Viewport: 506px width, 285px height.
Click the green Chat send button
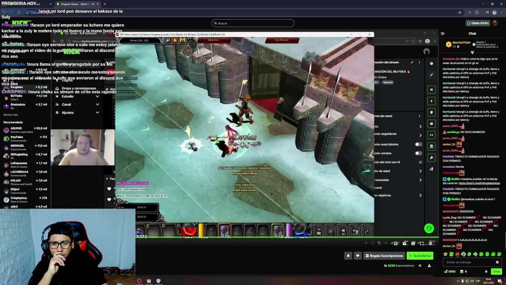(496, 272)
